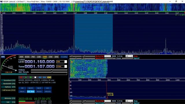This screenshot has width=185, height=104.
Task: Switch the S-meter RMS mode button
Action: (3, 57)
